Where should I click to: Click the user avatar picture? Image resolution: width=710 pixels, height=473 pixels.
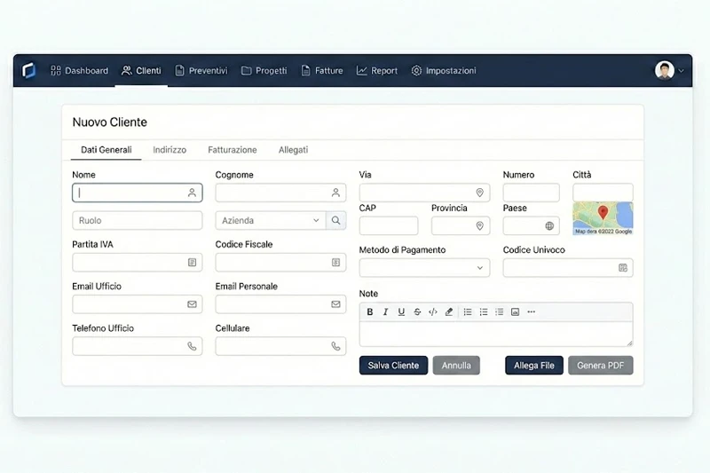[664, 71]
